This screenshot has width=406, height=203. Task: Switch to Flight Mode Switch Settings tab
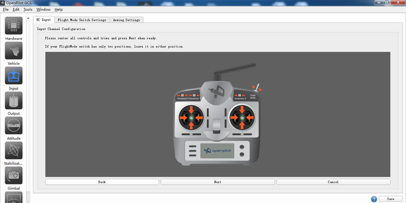pyautogui.click(x=82, y=20)
